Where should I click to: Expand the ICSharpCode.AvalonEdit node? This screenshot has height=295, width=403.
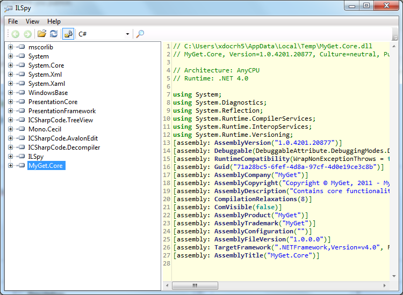(x=10, y=138)
